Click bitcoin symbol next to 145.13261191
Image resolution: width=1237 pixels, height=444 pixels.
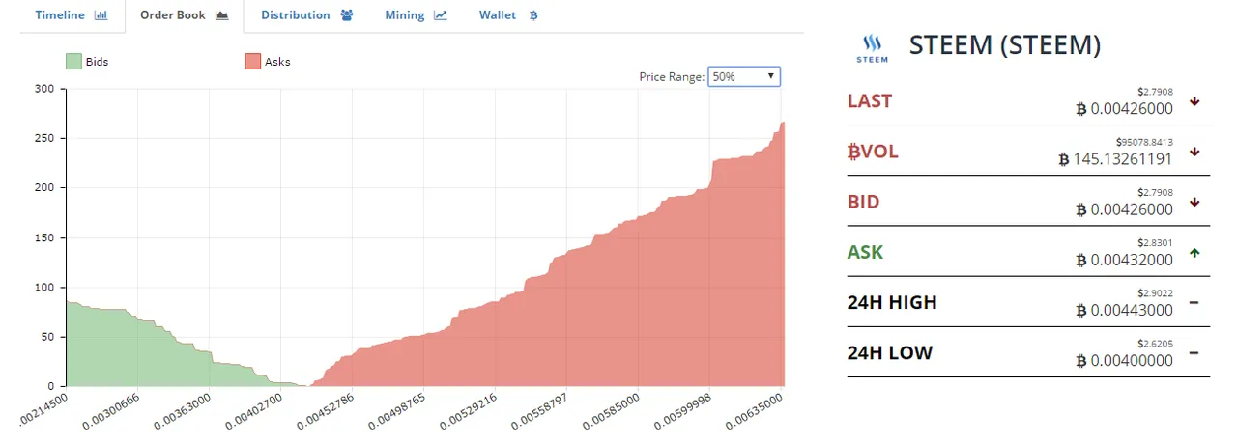[1064, 159]
